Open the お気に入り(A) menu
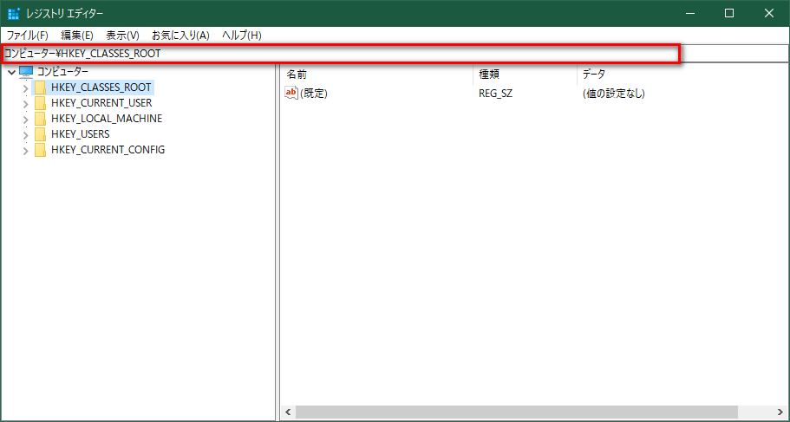 coord(180,36)
